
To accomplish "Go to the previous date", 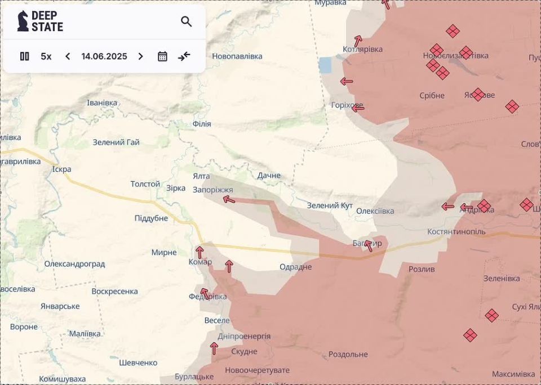I will 68,56.
